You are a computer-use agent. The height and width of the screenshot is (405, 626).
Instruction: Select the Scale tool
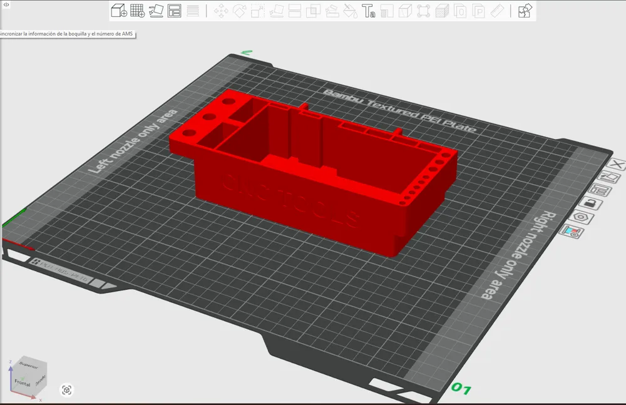point(257,11)
